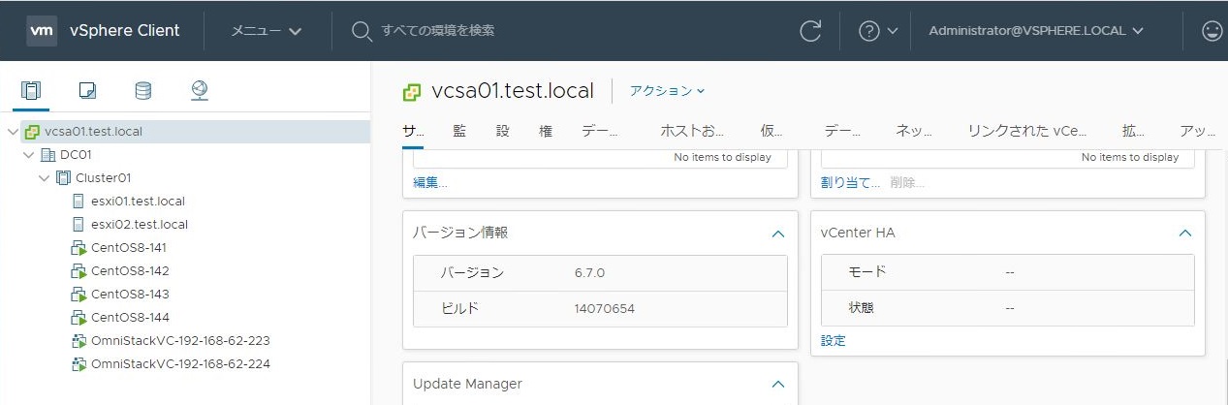
Task: Collapse the Cluster01 tree node
Action: (44, 178)
